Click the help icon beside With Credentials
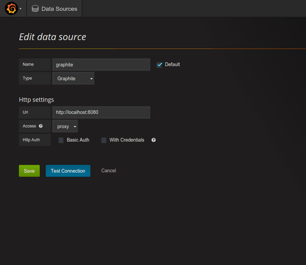This screenshot has height=265, width=306. (154, 140)
